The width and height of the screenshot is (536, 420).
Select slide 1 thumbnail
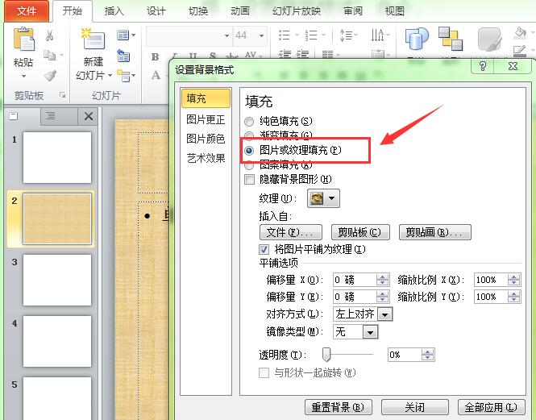[x=57, y=157]
